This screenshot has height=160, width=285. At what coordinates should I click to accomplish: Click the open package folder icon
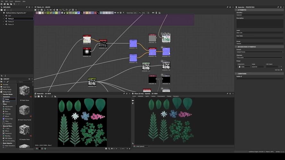[x=8, y=4]
